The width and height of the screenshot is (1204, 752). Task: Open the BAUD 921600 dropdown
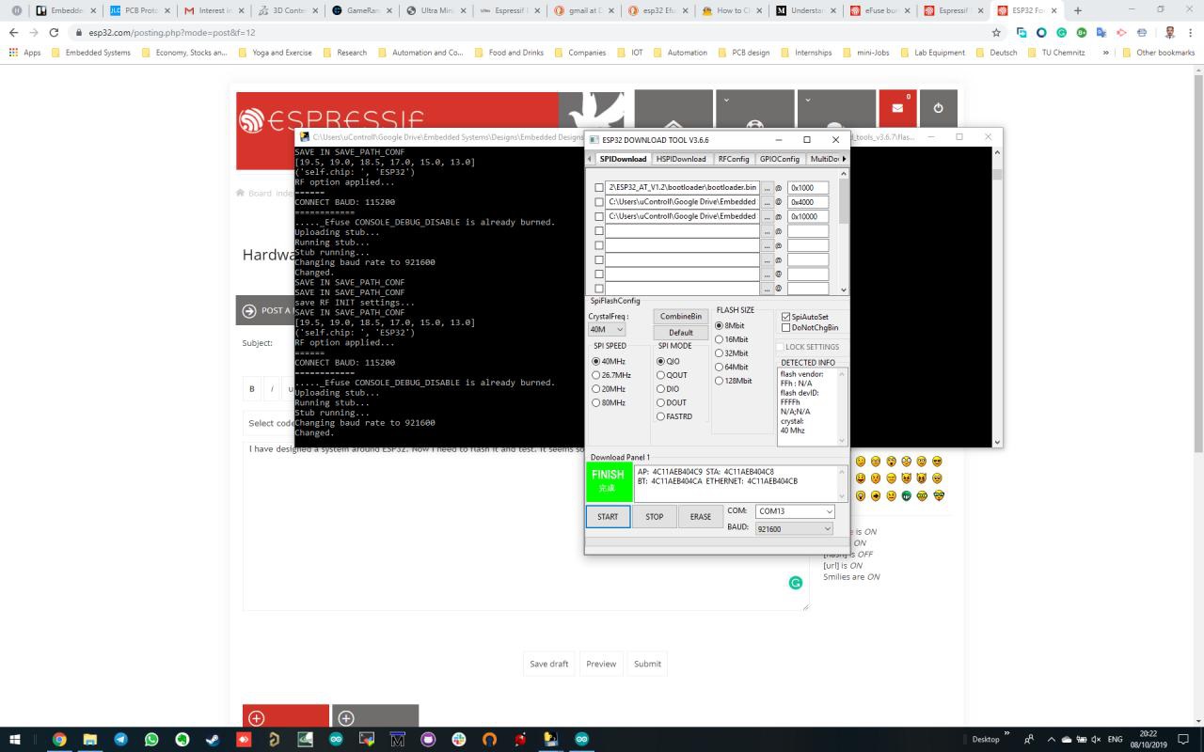point(795,528)
